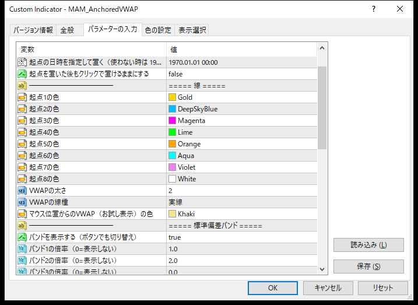This screenshot has width=418, height=305.
Task: Edit the バンド2の倍率 value 2.0
Action: click(x=241, y=261)
